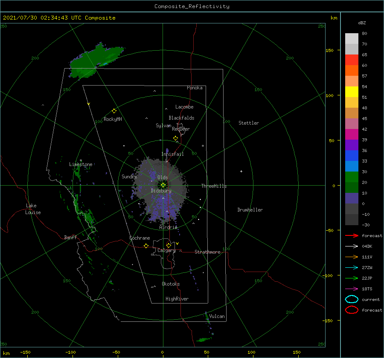Select the 80 dBZ light gray swatch
Viewport: 384px width, 358px height.
[x=352, y=38]
